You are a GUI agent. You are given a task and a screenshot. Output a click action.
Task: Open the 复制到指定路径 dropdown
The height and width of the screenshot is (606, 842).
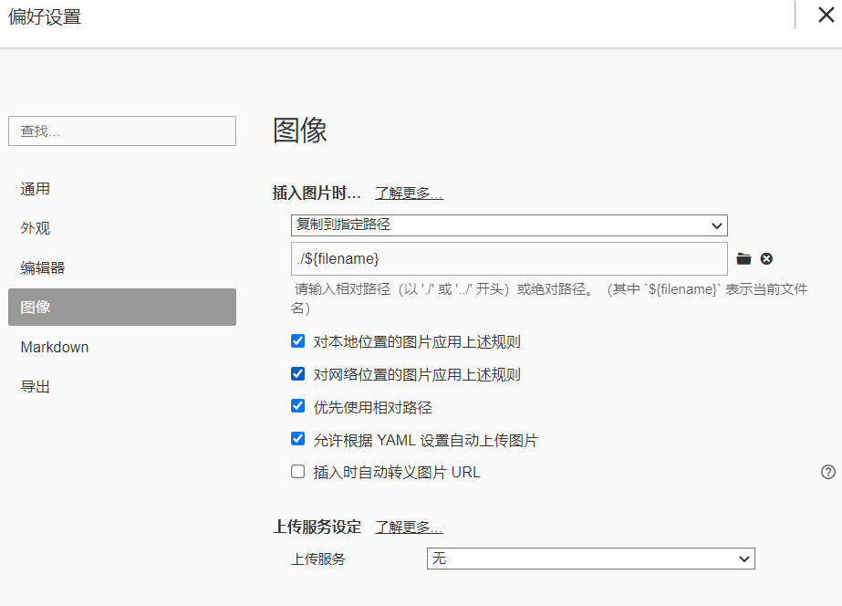[x=509, y=225]
